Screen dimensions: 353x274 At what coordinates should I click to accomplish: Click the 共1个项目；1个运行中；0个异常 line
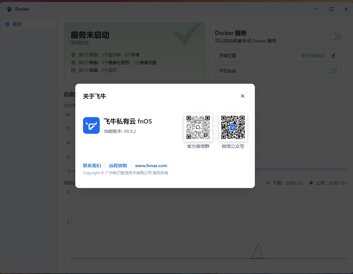click(x=109, y=55)
